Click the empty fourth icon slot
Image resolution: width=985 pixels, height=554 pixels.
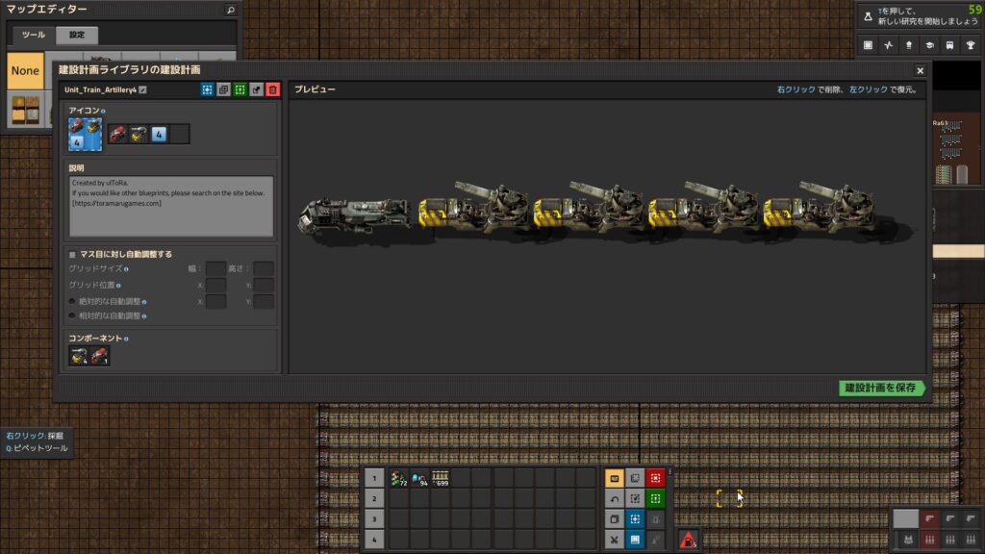tap(180, 134)
